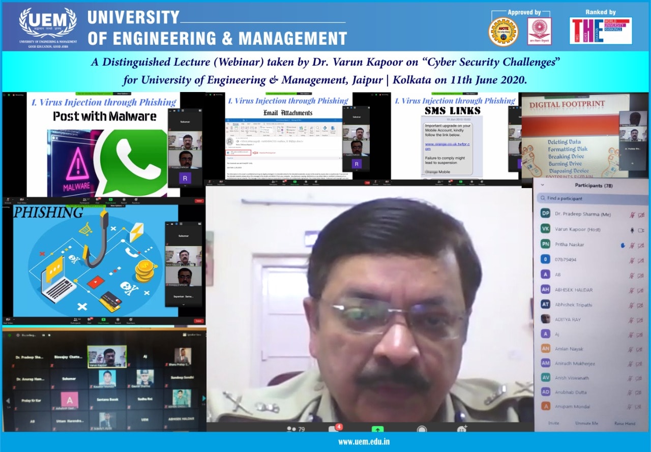Select the Varun Kapoor video thumbnail in the gallery
The image size is (651, 452).
pos(107,356)
